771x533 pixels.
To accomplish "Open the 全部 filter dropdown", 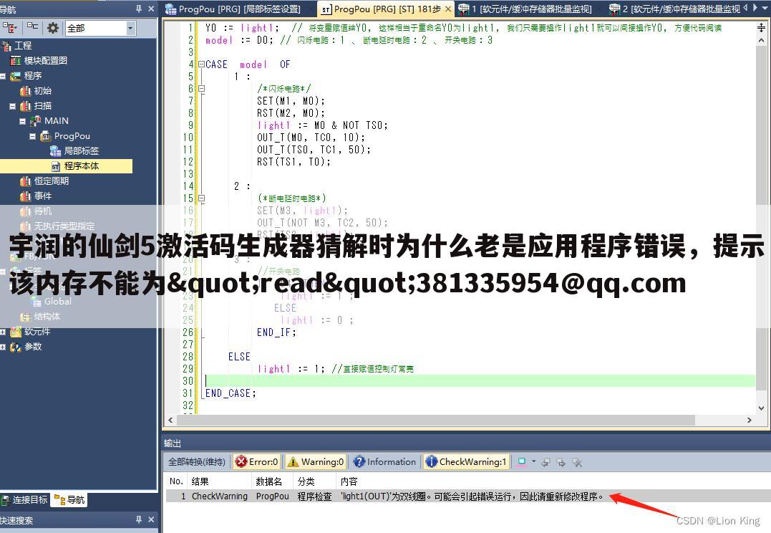I will (x=130, y=28).
